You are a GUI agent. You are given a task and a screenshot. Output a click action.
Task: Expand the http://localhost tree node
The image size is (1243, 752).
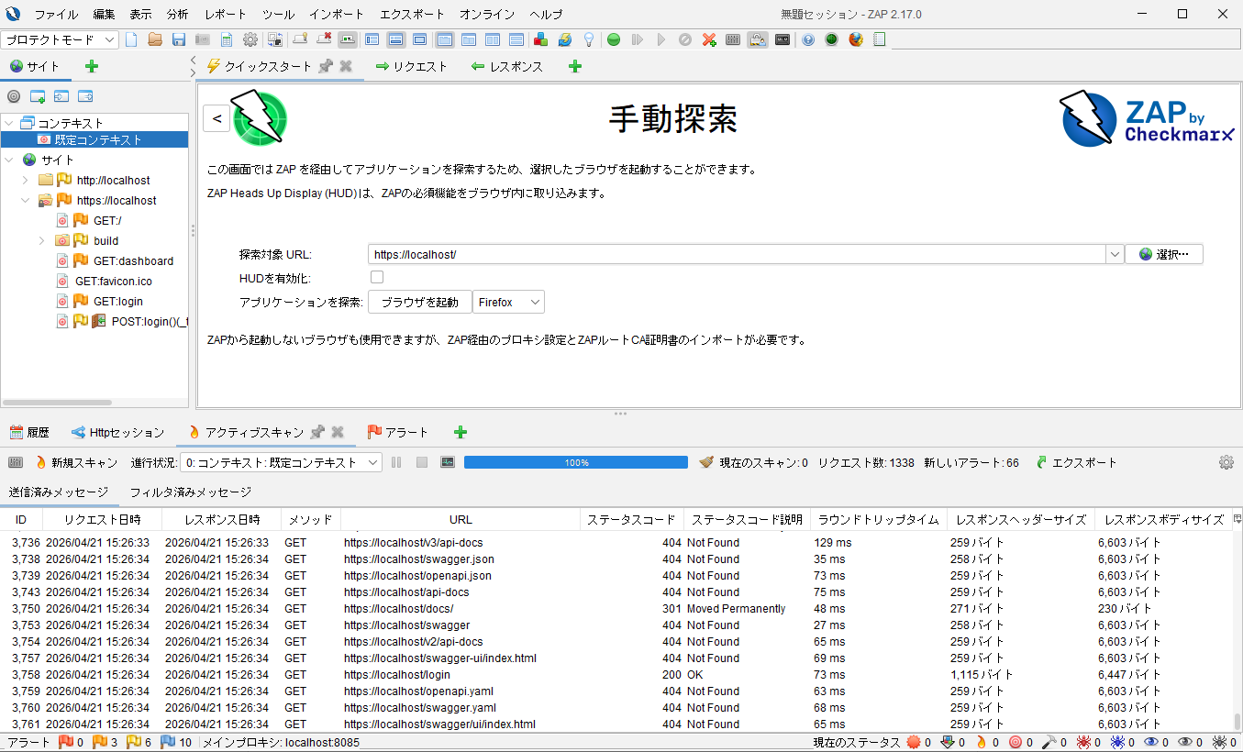pos(26,181)
